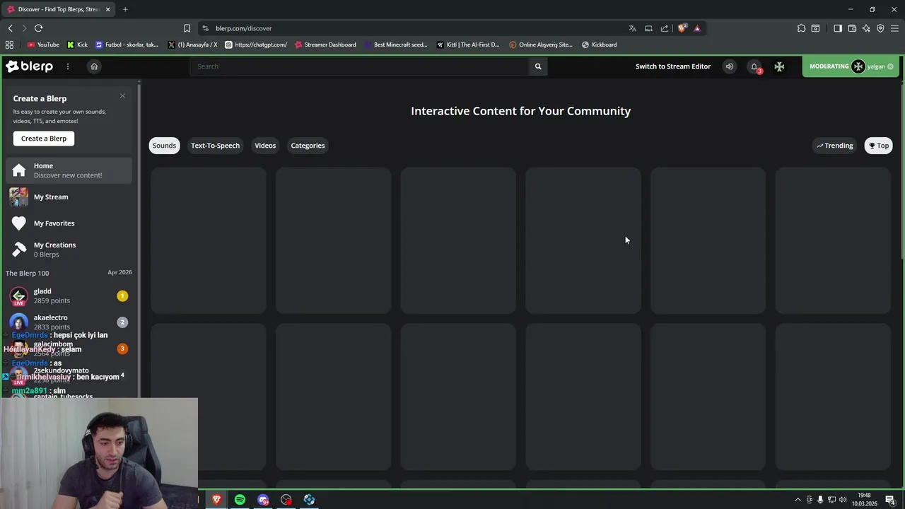Sort by Top
The height and width of the screenshot is (509, 905).
pyautogui.click(x=879, y=146)
